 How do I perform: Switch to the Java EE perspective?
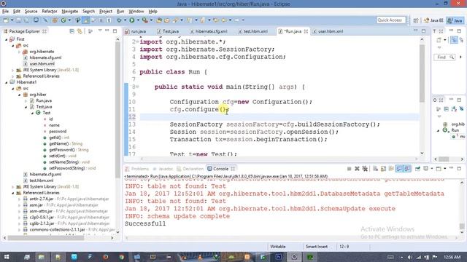(433, 20)
